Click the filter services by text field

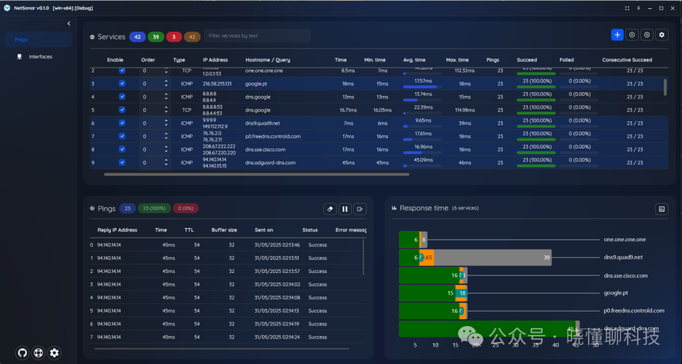(258, 36)
